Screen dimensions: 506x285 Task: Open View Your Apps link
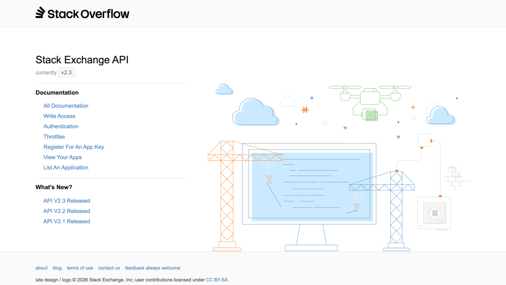point(62,157)
